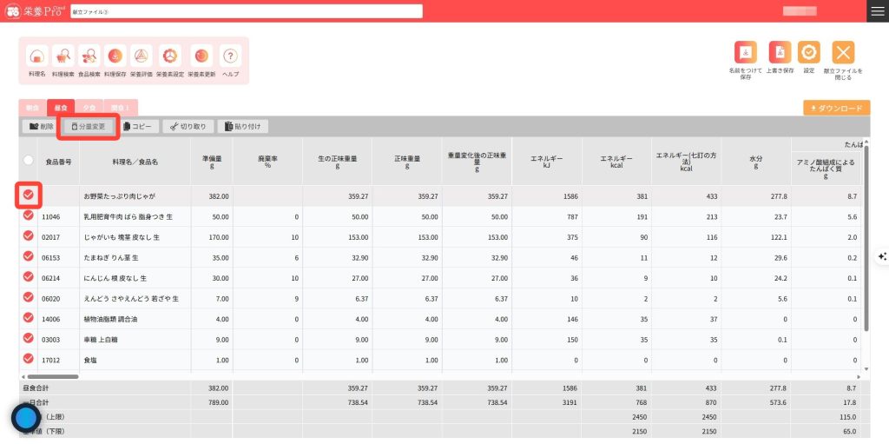
Task: Open 栄養評価 nutrition evaluation
Action: tap(141, 56)
